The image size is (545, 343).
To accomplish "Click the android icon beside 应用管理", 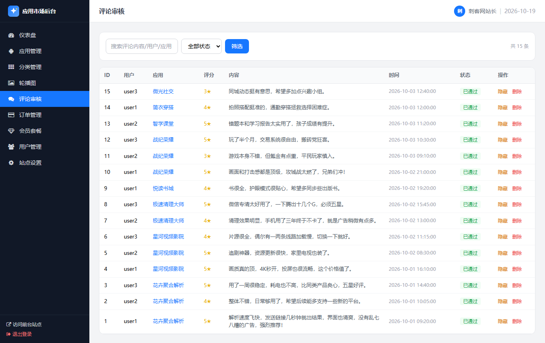I will pos(11,51).
